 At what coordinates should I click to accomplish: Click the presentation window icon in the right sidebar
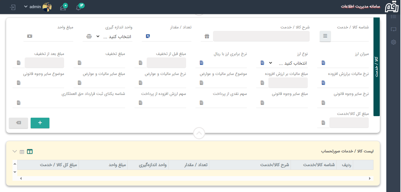click(393, 29)
